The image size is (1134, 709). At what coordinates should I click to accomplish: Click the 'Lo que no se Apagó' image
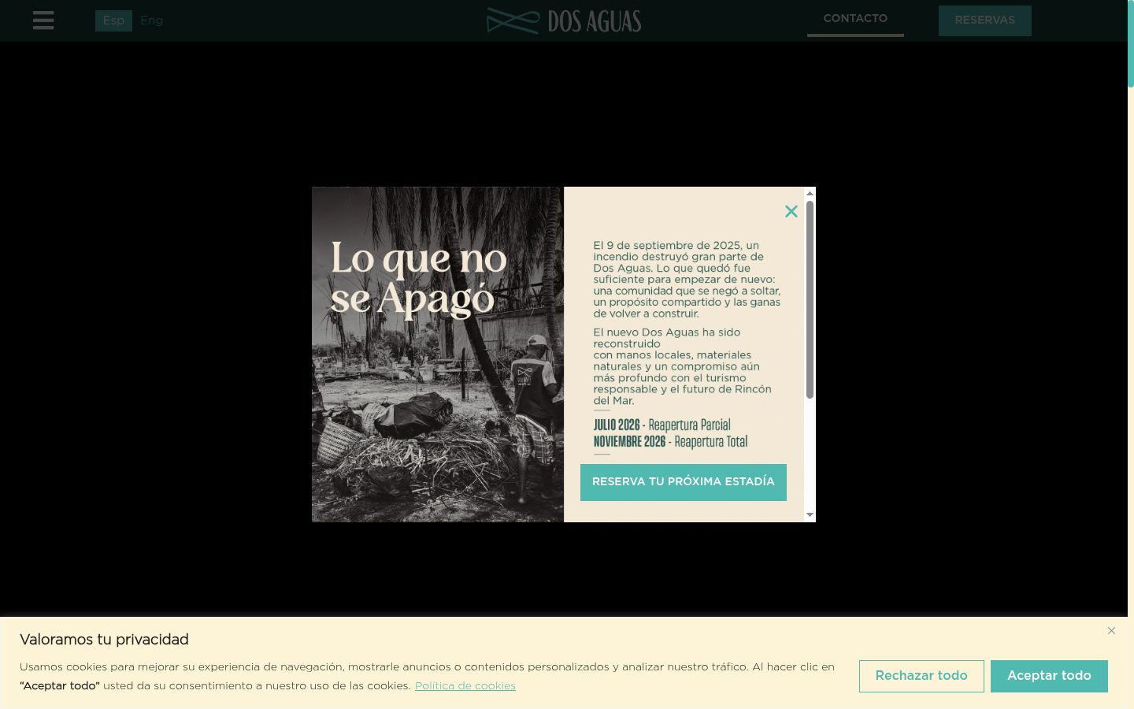click(x=438, y=354)
